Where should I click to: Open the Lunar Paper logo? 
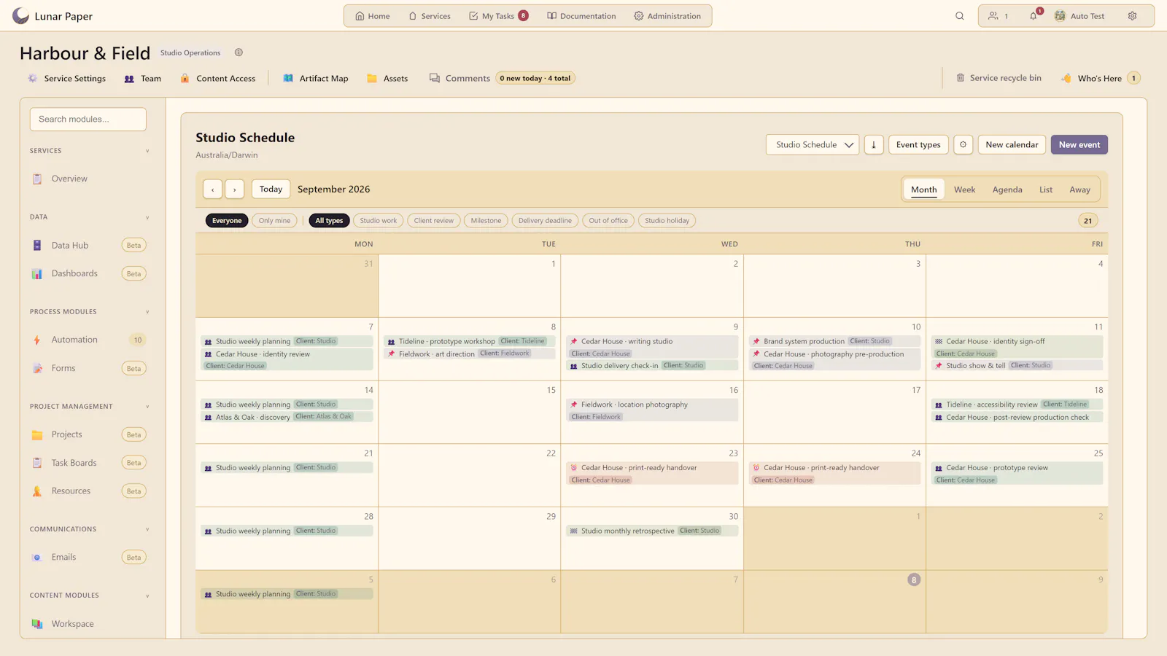53,16
